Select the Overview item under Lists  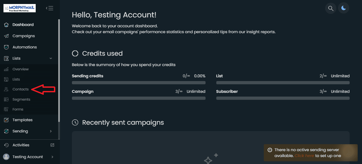pyautogui.click(x=20, y=69)
